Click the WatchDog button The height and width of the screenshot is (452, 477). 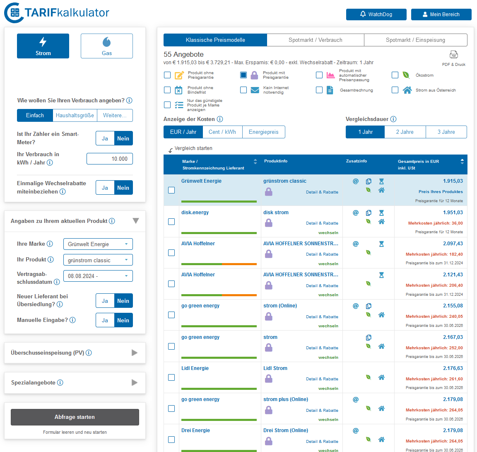tap(376, 15)
